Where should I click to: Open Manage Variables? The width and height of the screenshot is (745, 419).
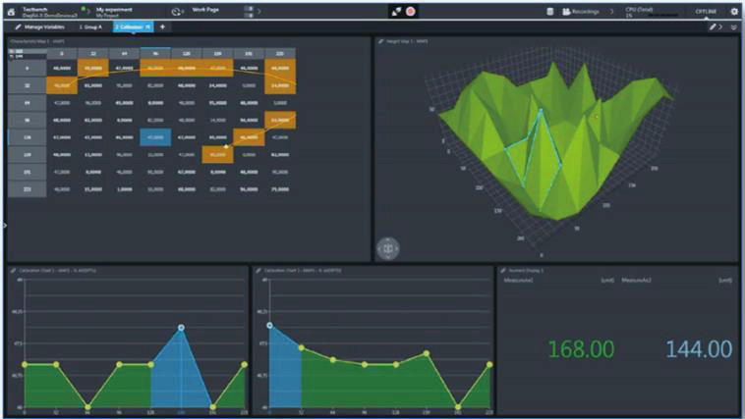click(40, 27)
